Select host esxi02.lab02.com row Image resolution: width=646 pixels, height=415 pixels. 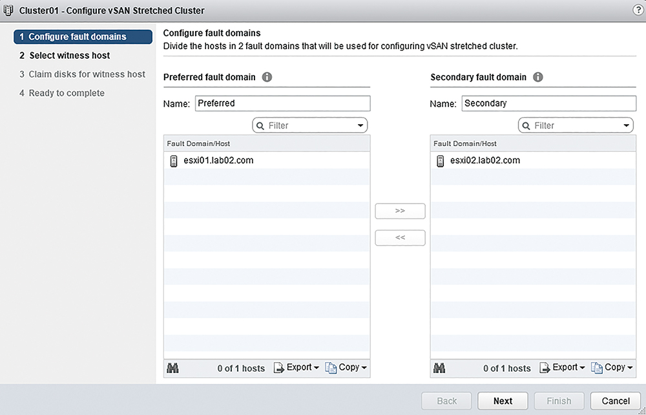[533, 160]
